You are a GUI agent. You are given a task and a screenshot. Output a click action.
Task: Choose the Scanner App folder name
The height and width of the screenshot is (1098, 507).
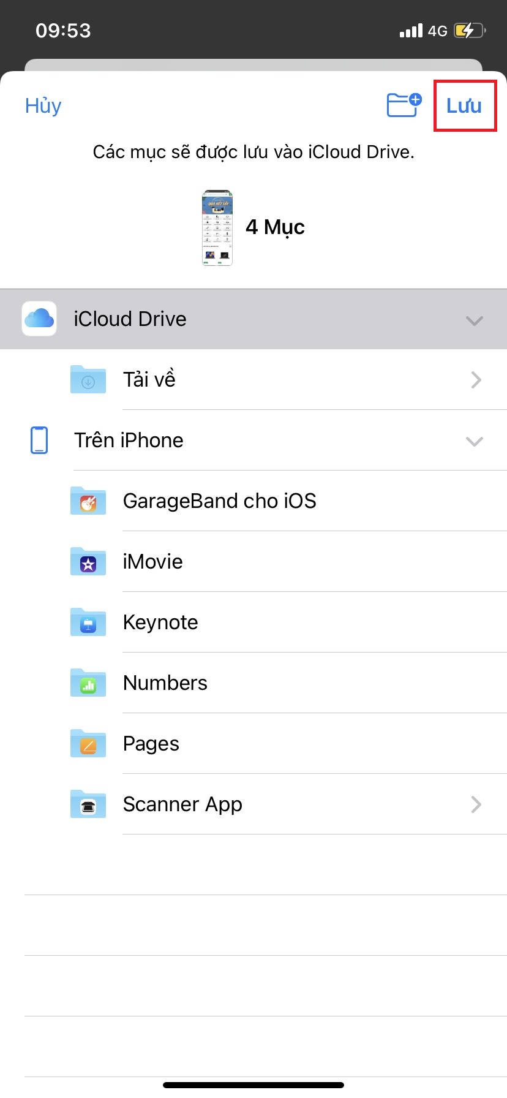point(182,805)
